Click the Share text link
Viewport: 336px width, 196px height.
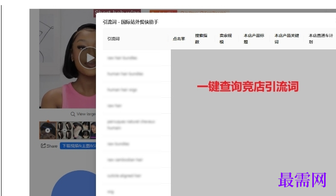[x=52, y=146]
